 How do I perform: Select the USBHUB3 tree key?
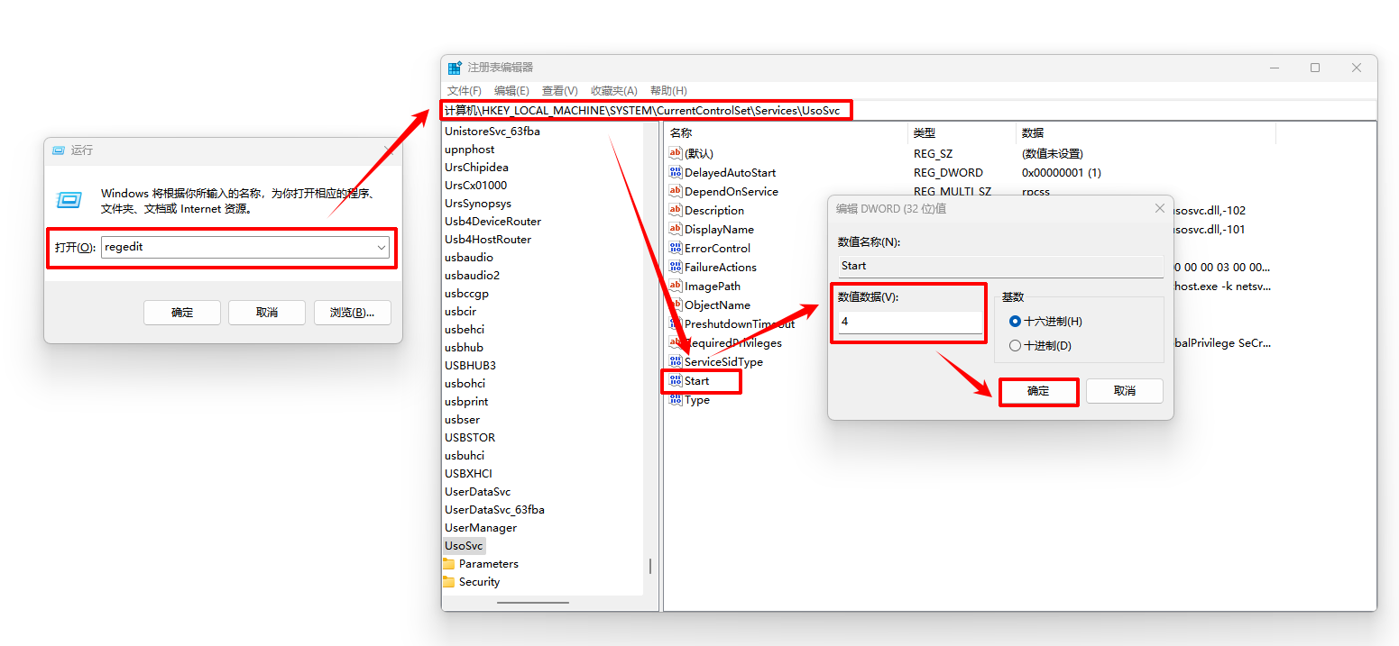(470, 365)
